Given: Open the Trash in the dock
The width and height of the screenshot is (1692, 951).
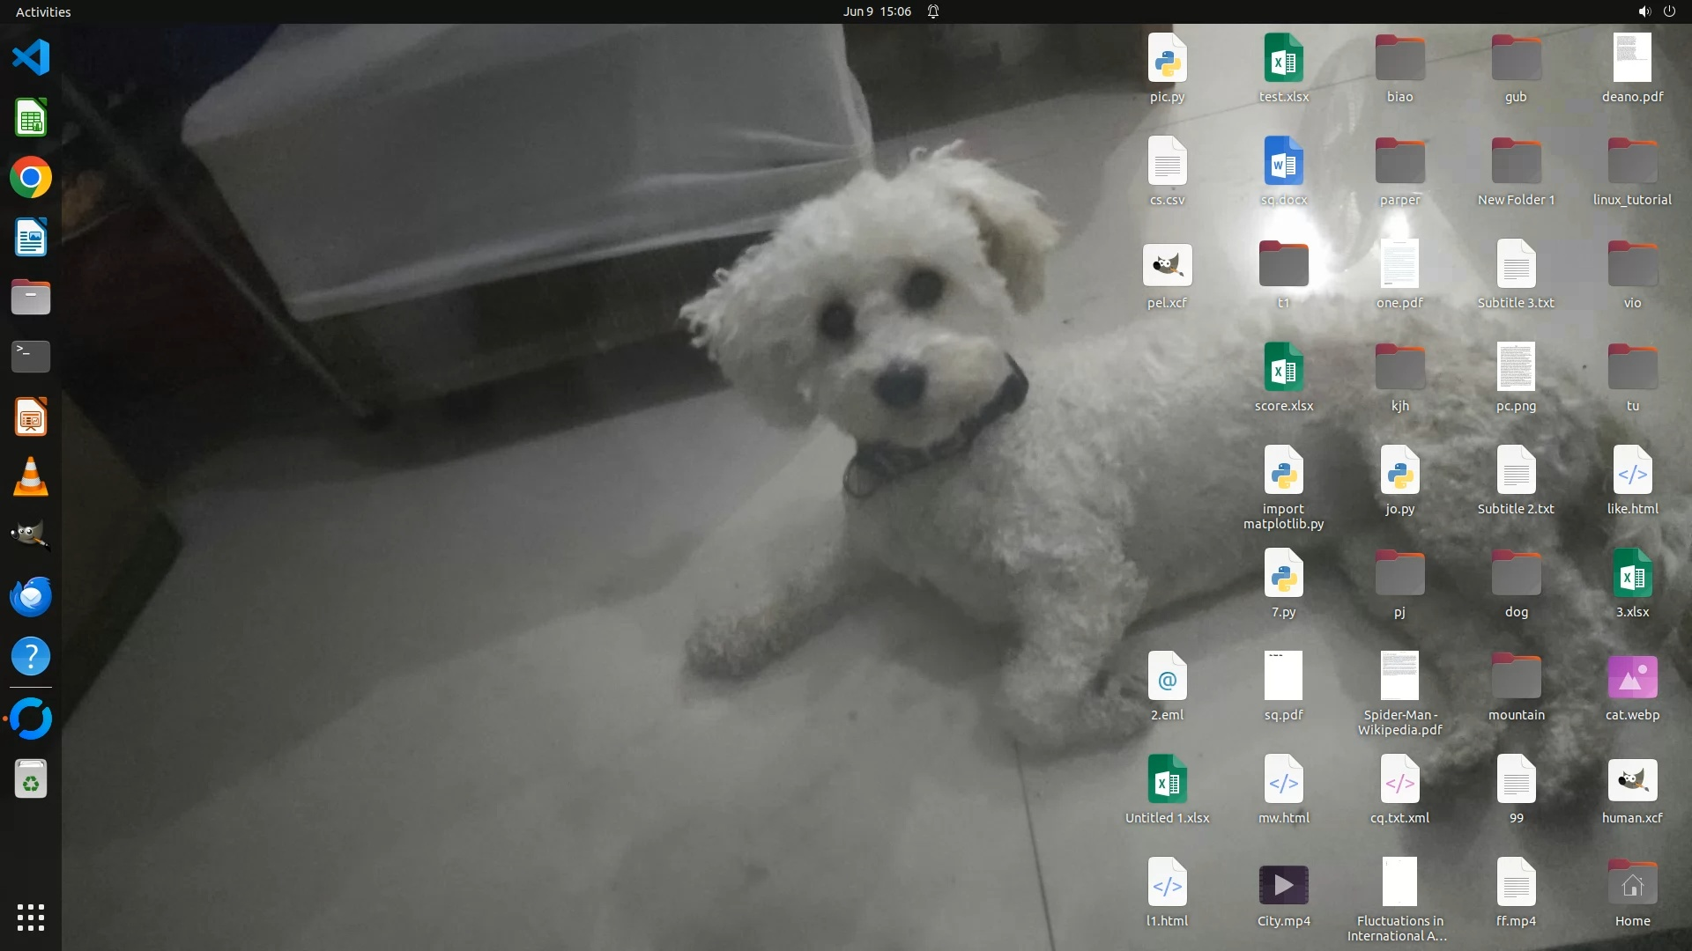Looking at the screenshot, I should (x=31, y=779).
